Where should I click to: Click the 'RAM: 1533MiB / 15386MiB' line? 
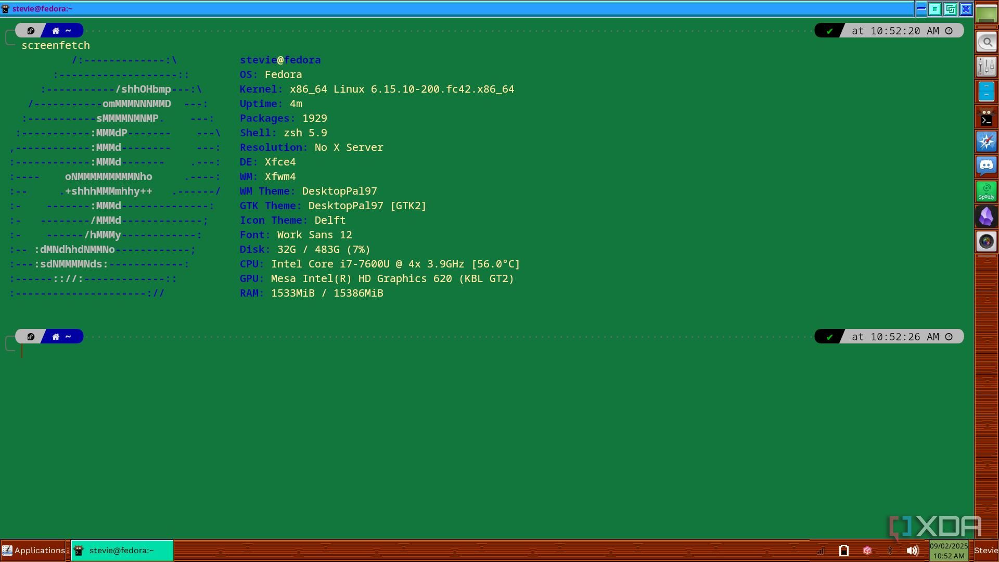click(x=312, y=293)
